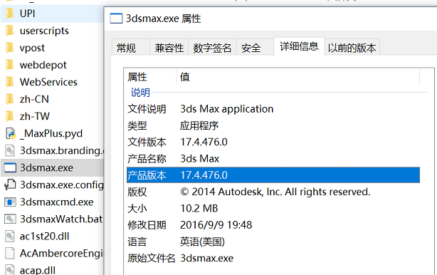
Task: Click the 3dsmax.exe.config file icon
Action: pos(10,185)
